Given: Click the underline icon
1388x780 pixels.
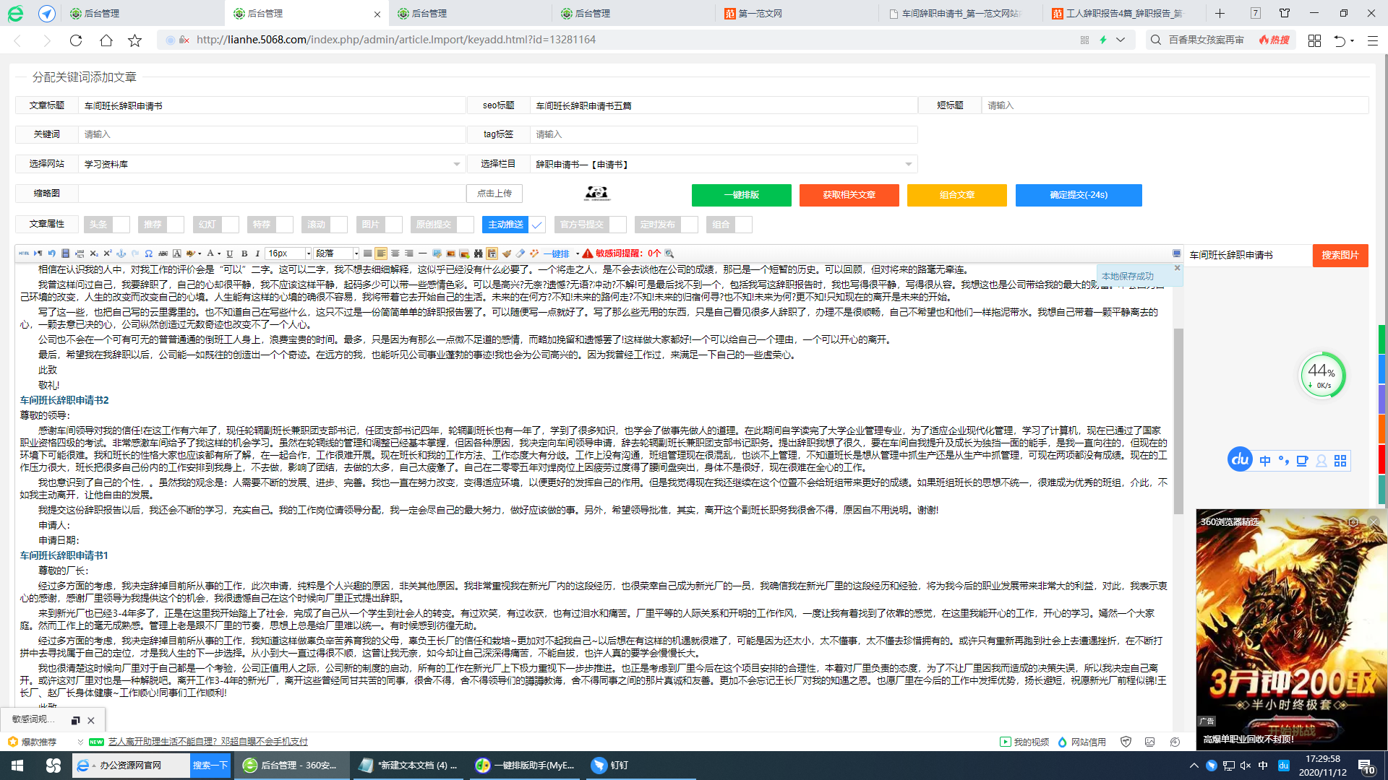Looking at the screenshot, I should click(x=229, y=253).
